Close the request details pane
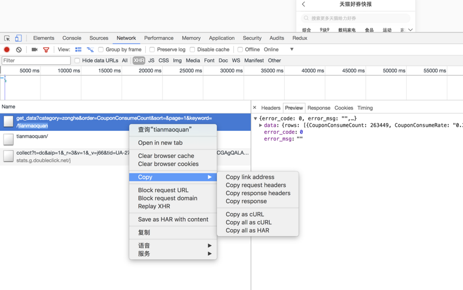 [x=255, y=108]
